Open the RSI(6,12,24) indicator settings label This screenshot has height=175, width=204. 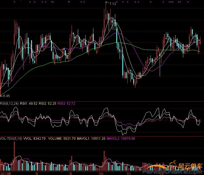coord(10,104)
